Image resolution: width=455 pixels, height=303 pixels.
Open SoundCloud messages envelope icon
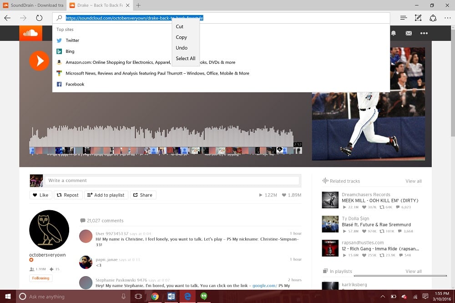[409, 33]
